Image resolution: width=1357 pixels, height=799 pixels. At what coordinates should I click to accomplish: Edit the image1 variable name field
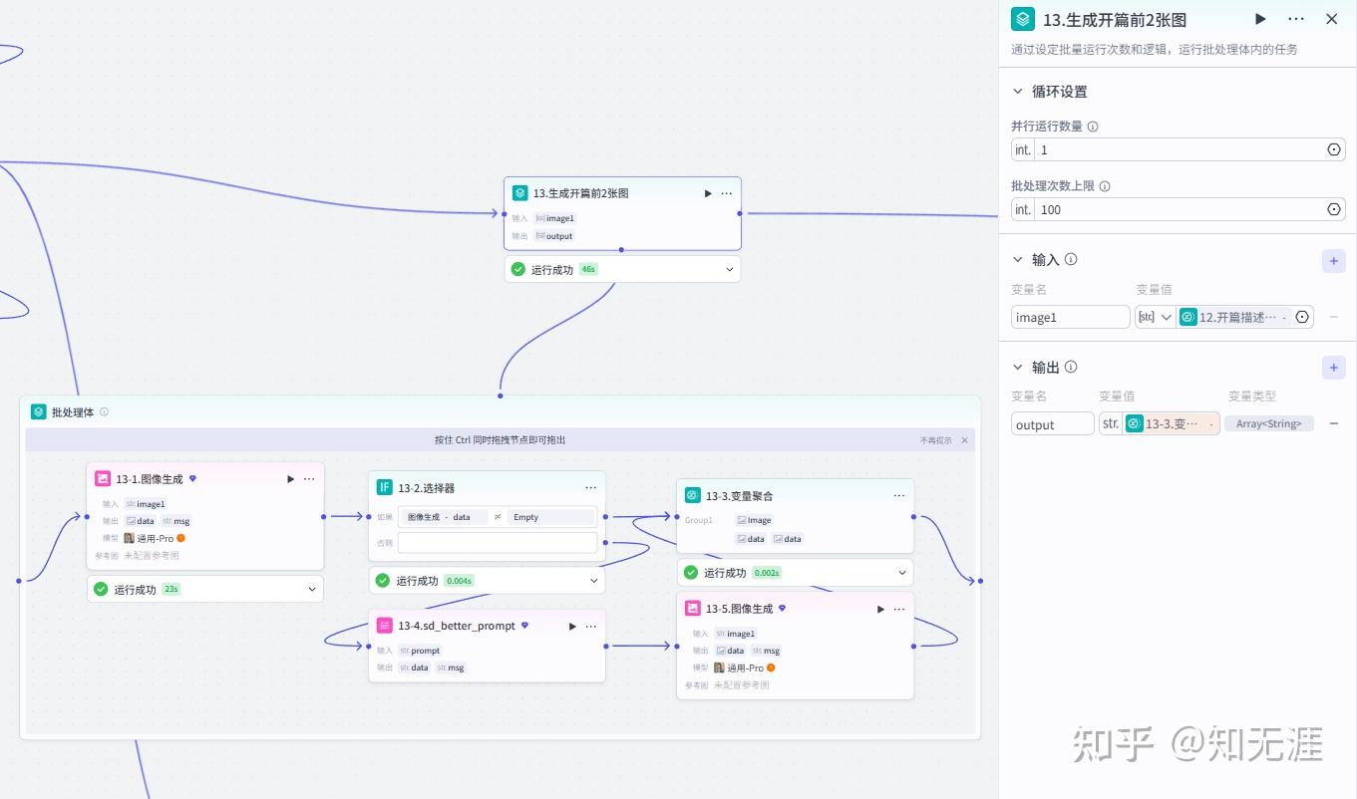click(x=1071, y=317)
